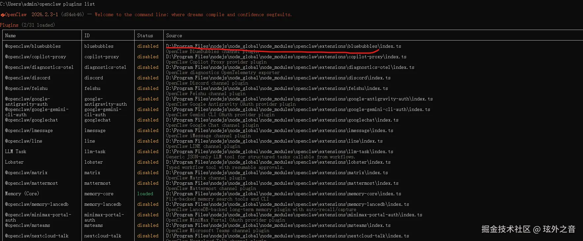Click the 'disabled' status in lobster row
Image resolution: width=583 pixels, height=241 pixels.
pyautogui.click(x=148, y=162)
